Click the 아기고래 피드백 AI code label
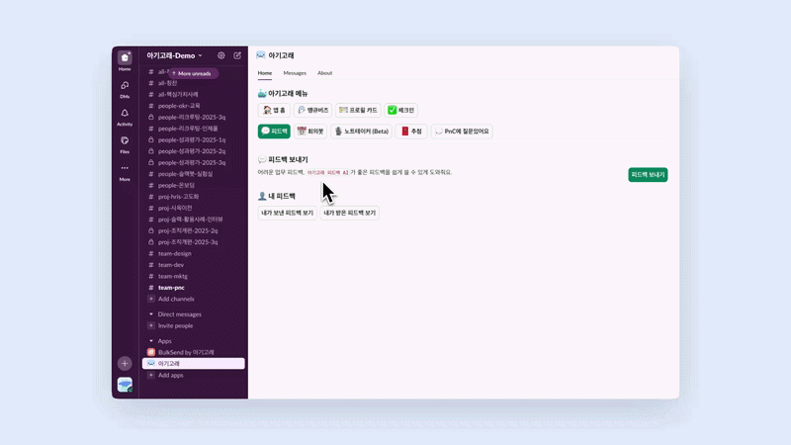791x445 pixels. pyautogui.click(x=328, y=172)
